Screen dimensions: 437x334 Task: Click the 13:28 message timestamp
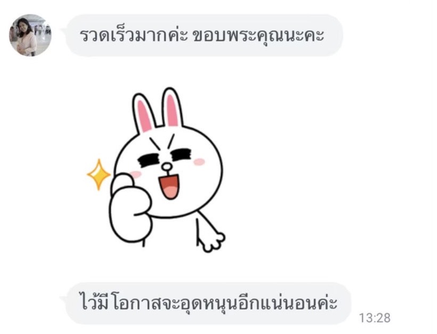pyautogui.click(x=375, y=318)
